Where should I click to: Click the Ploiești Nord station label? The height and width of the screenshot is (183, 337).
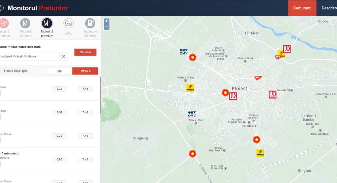tap(245, 58)
